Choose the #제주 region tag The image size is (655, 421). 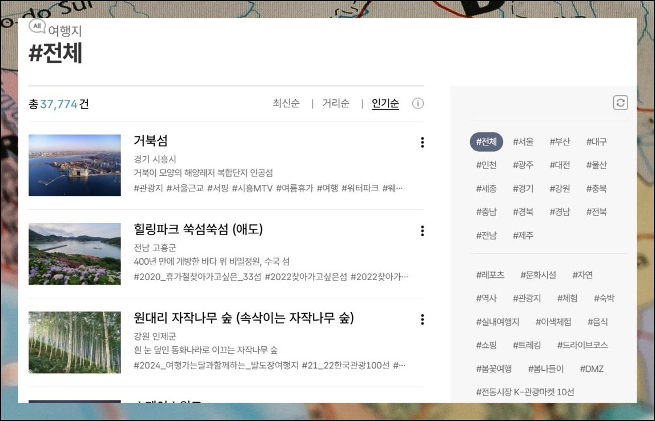[523, 236]
